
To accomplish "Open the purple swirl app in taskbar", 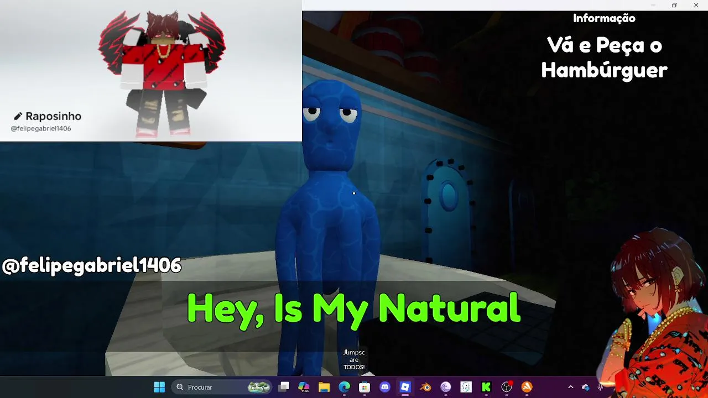I will 446,387.
